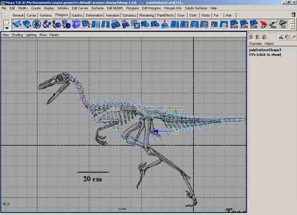Click the circled third icon on Polygons shelf
This screenshot has width=297, height=215.
coord(36,24)
